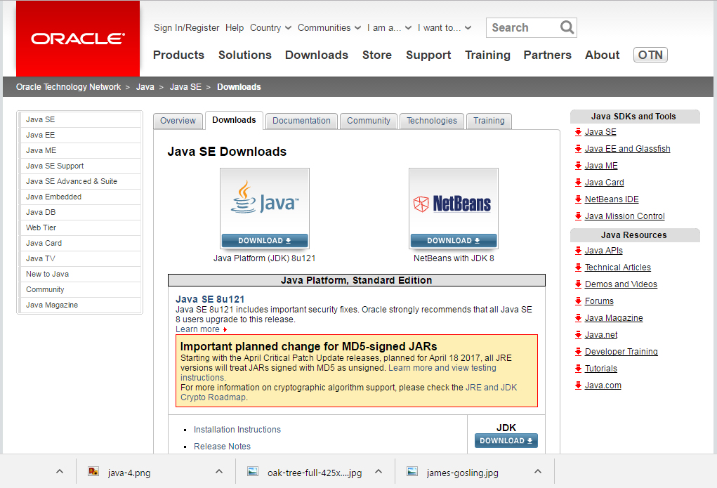Click the download arrow beside Java SE
This screenshot has height=488, width=717.
pos(577,131)
